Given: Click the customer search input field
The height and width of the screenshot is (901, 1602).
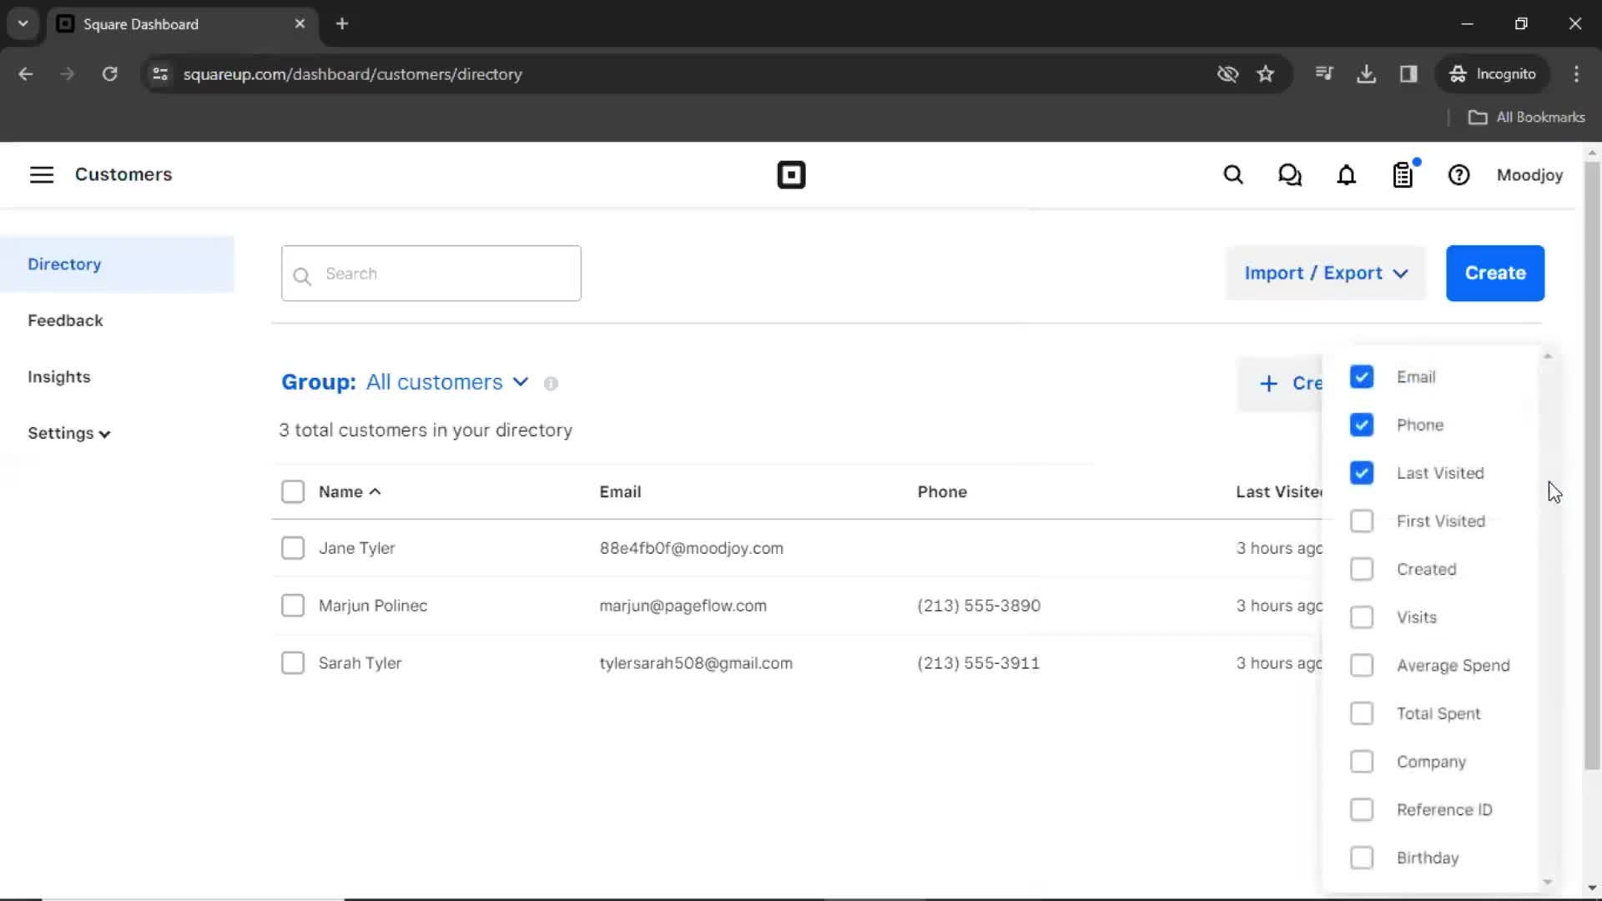Looking at the screenshot, I should click(x=431, y=273).
